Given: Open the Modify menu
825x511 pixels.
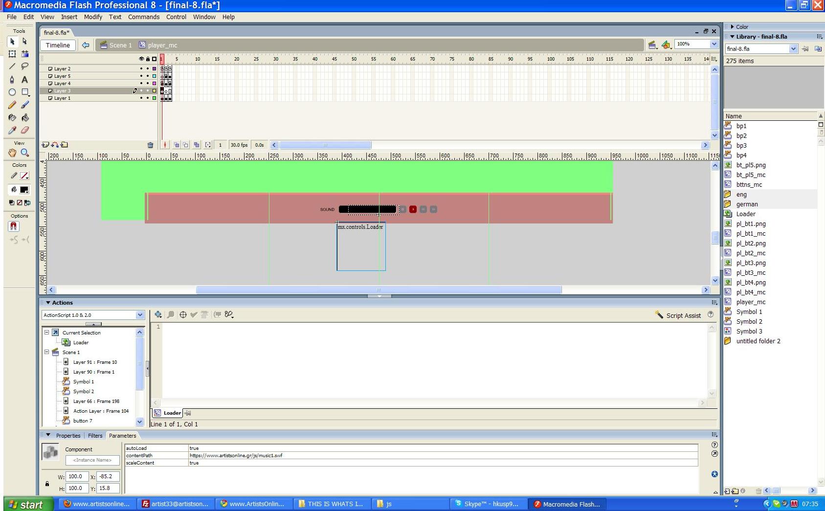Looking at the screenshot, I should [x=93, y=17].
